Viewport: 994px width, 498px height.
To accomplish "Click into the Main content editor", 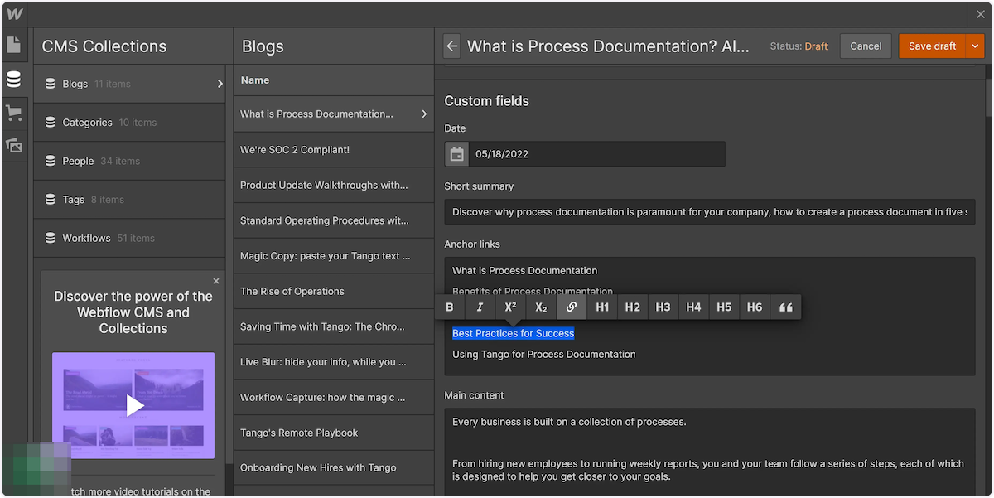I will click(710, 452).
